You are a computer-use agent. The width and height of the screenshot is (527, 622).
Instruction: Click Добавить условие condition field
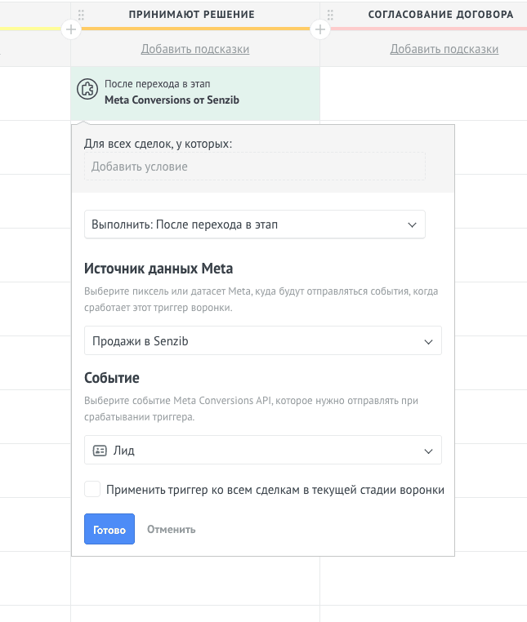click(255, 167)
